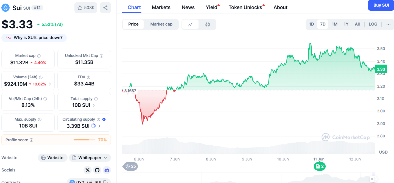394x183 pixels.
Task: Toggle chart to Market cap view
Action: pyautogui.click(x=161, y=24)
